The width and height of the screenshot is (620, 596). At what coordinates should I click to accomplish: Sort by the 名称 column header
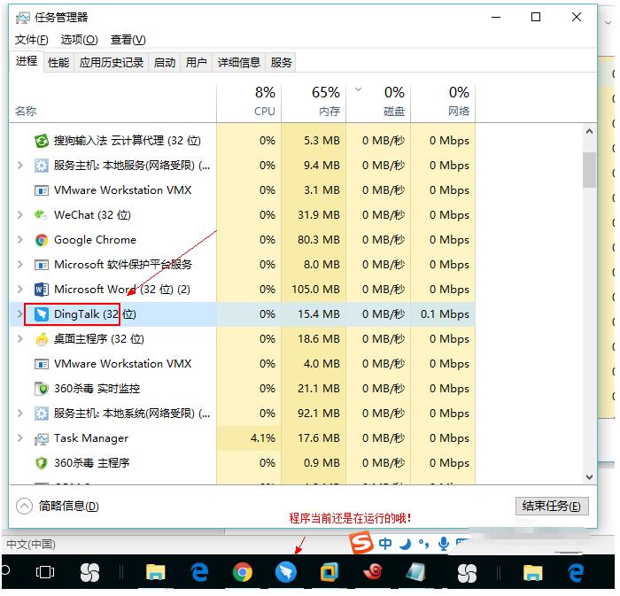[x=113, y=103]
